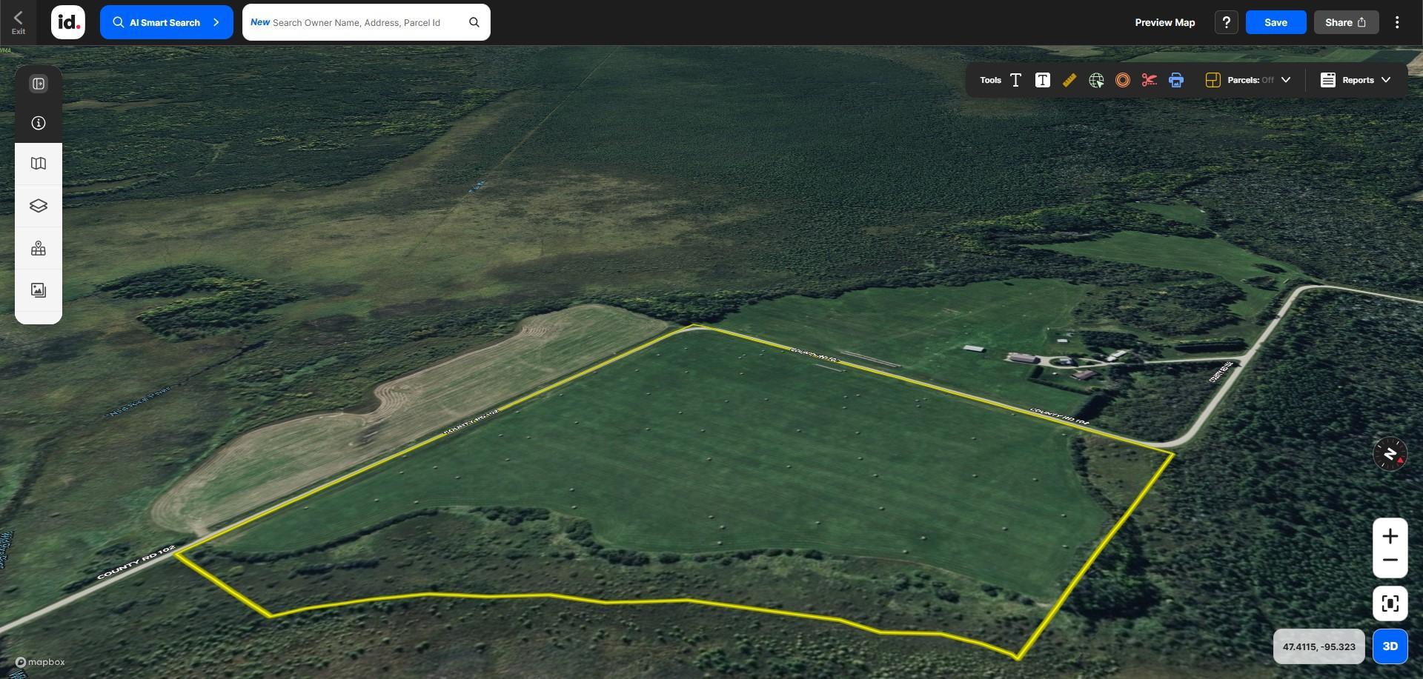
Task: Click the Share button
Action: pos(1346,22)
